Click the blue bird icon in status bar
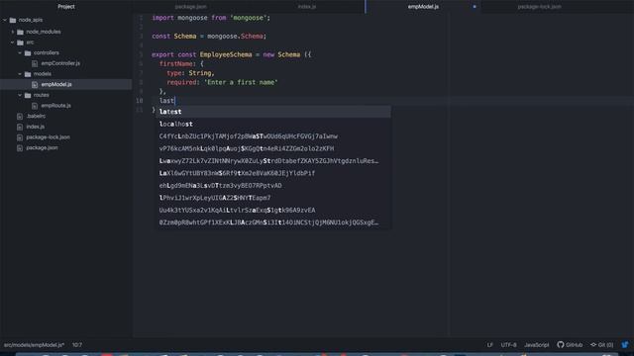Viewport: 634px width, 356px height. pos(625,345)
